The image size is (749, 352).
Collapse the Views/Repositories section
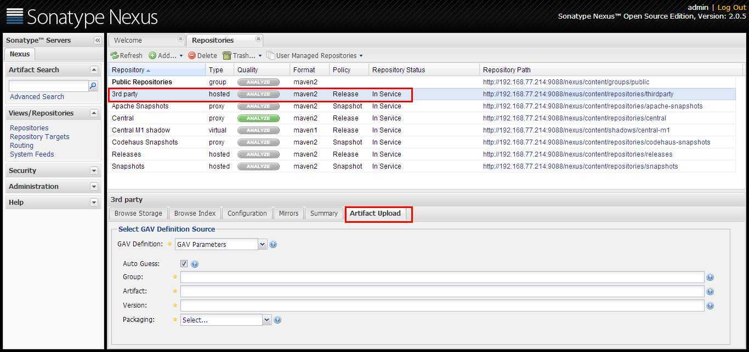[94, 113]
